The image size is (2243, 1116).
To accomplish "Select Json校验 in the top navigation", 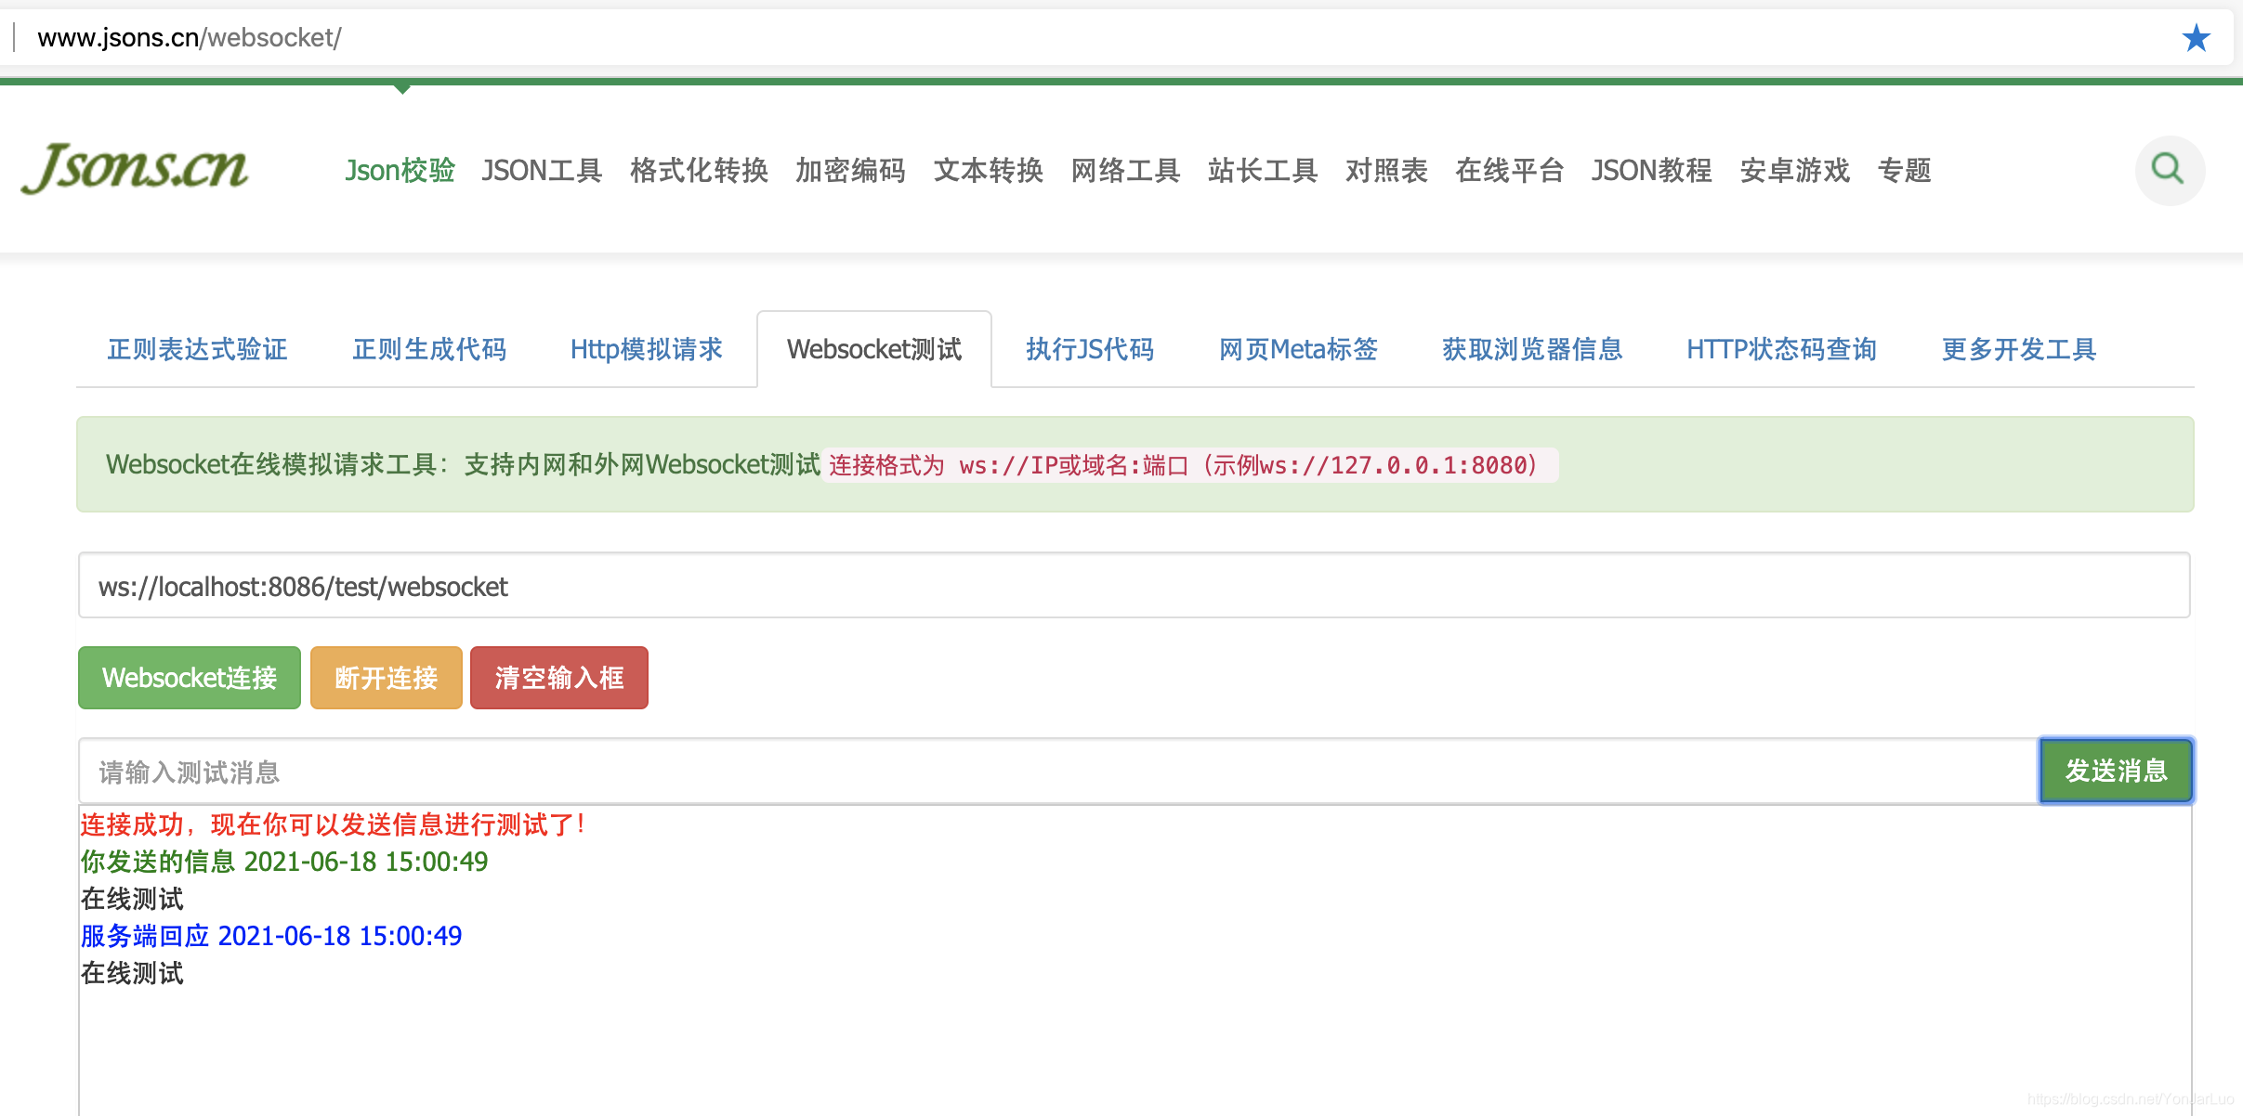I will click(x=400, y=171).
